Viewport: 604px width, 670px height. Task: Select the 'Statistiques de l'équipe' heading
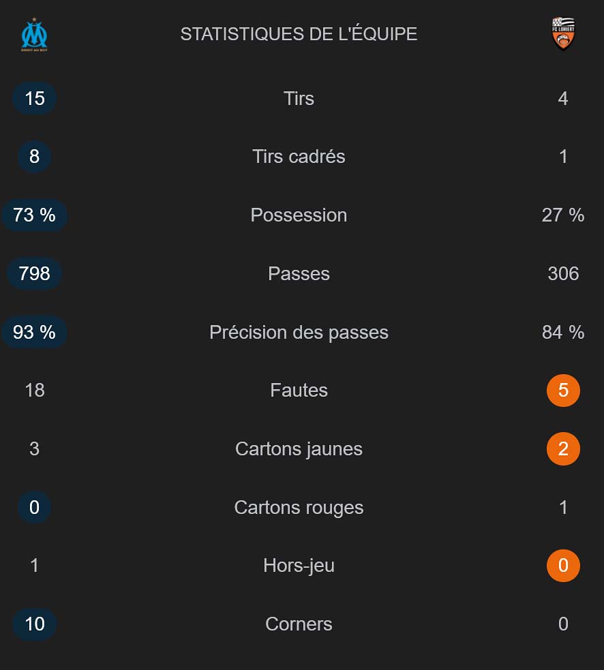299,34
